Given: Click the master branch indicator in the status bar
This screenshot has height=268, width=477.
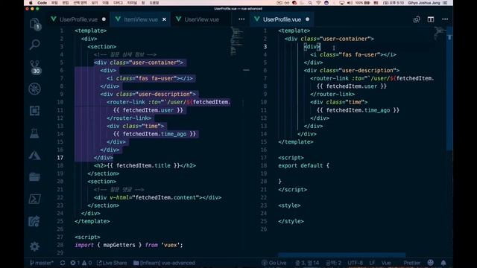Looking at the screenshot, I should point(42,263).
